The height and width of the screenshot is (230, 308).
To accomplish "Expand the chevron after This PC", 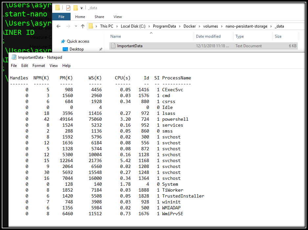I will pyautogui.click(x=117, y=26).
